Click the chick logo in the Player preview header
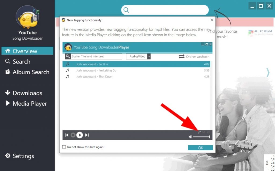This screenshot has height=171, width=275. (x=68, y=47)
